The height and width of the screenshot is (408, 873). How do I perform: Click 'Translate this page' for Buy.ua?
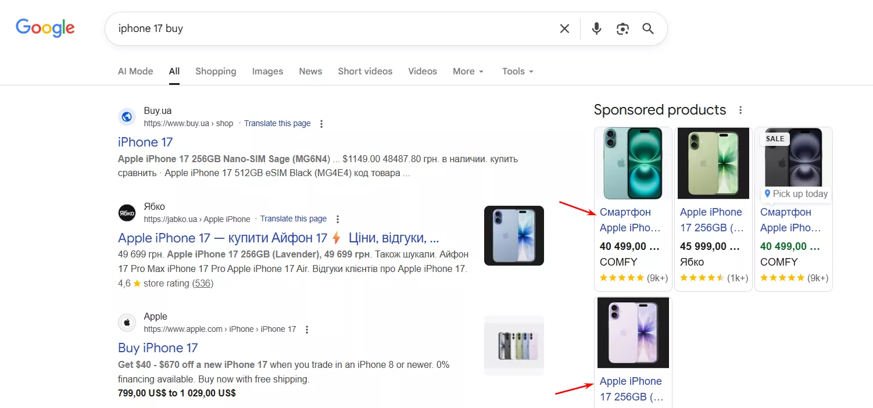277,124
